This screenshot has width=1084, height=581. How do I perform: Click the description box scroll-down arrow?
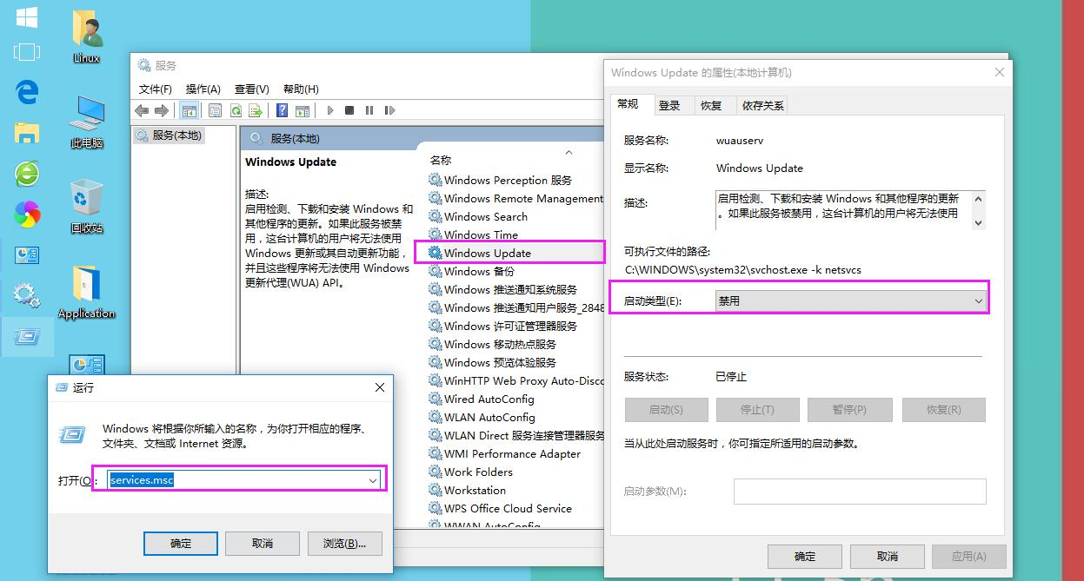(978, 223)
